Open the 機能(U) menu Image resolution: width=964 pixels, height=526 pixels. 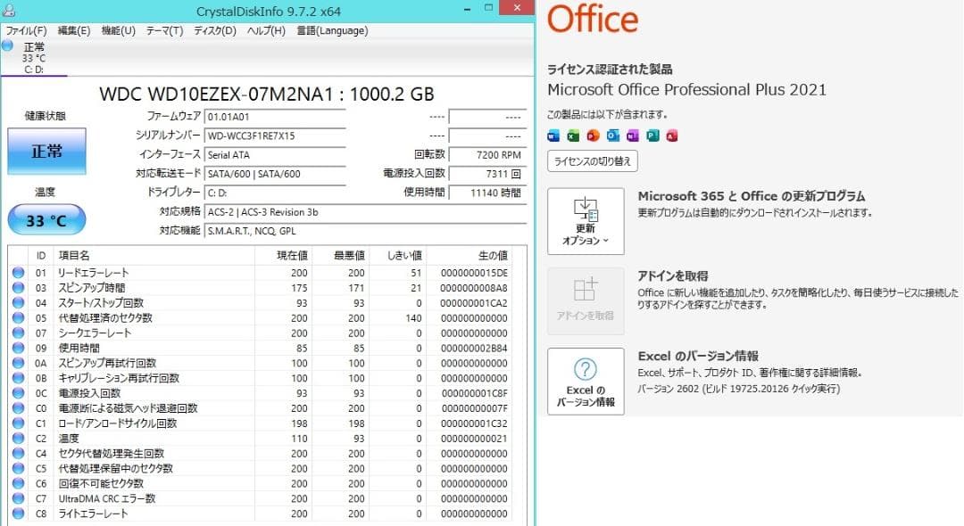pyautogui.click(x=118, y=30)
